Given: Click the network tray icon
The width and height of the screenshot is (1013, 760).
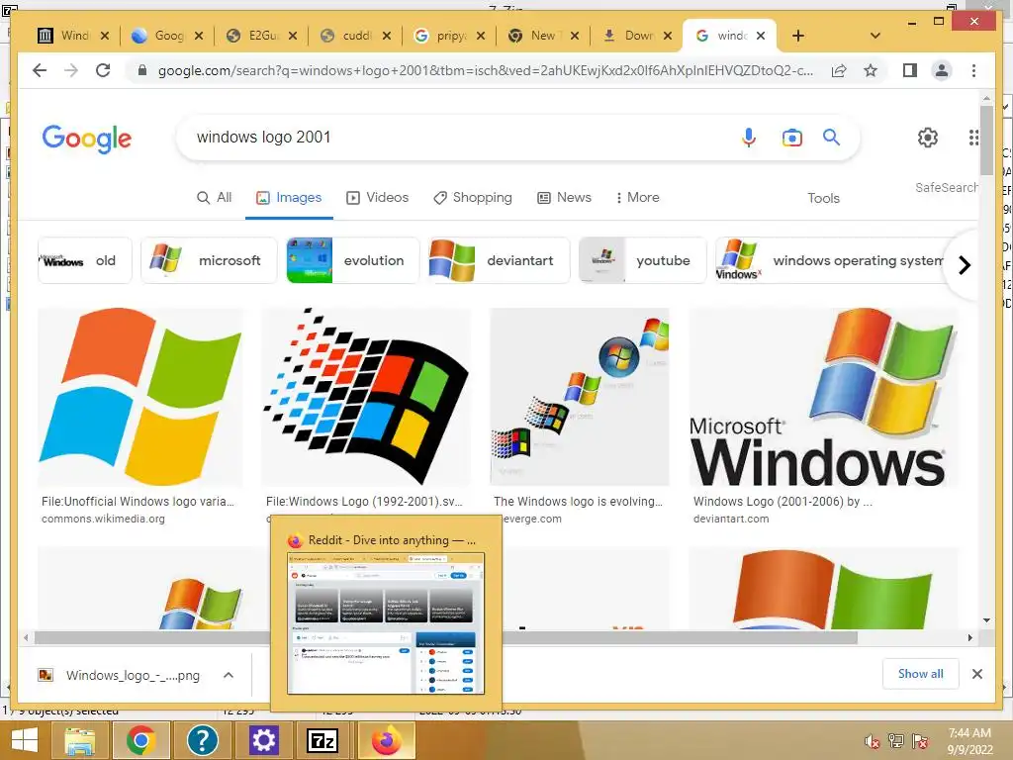Looking at the screenshot, I should click(x=896, y=740).
